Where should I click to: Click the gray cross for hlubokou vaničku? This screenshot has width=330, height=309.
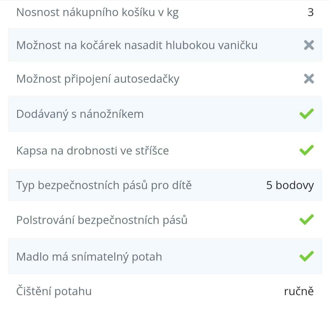[309, 45]
